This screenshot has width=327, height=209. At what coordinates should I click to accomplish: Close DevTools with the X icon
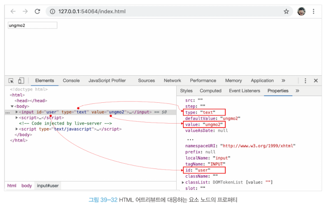click(316, 81)
